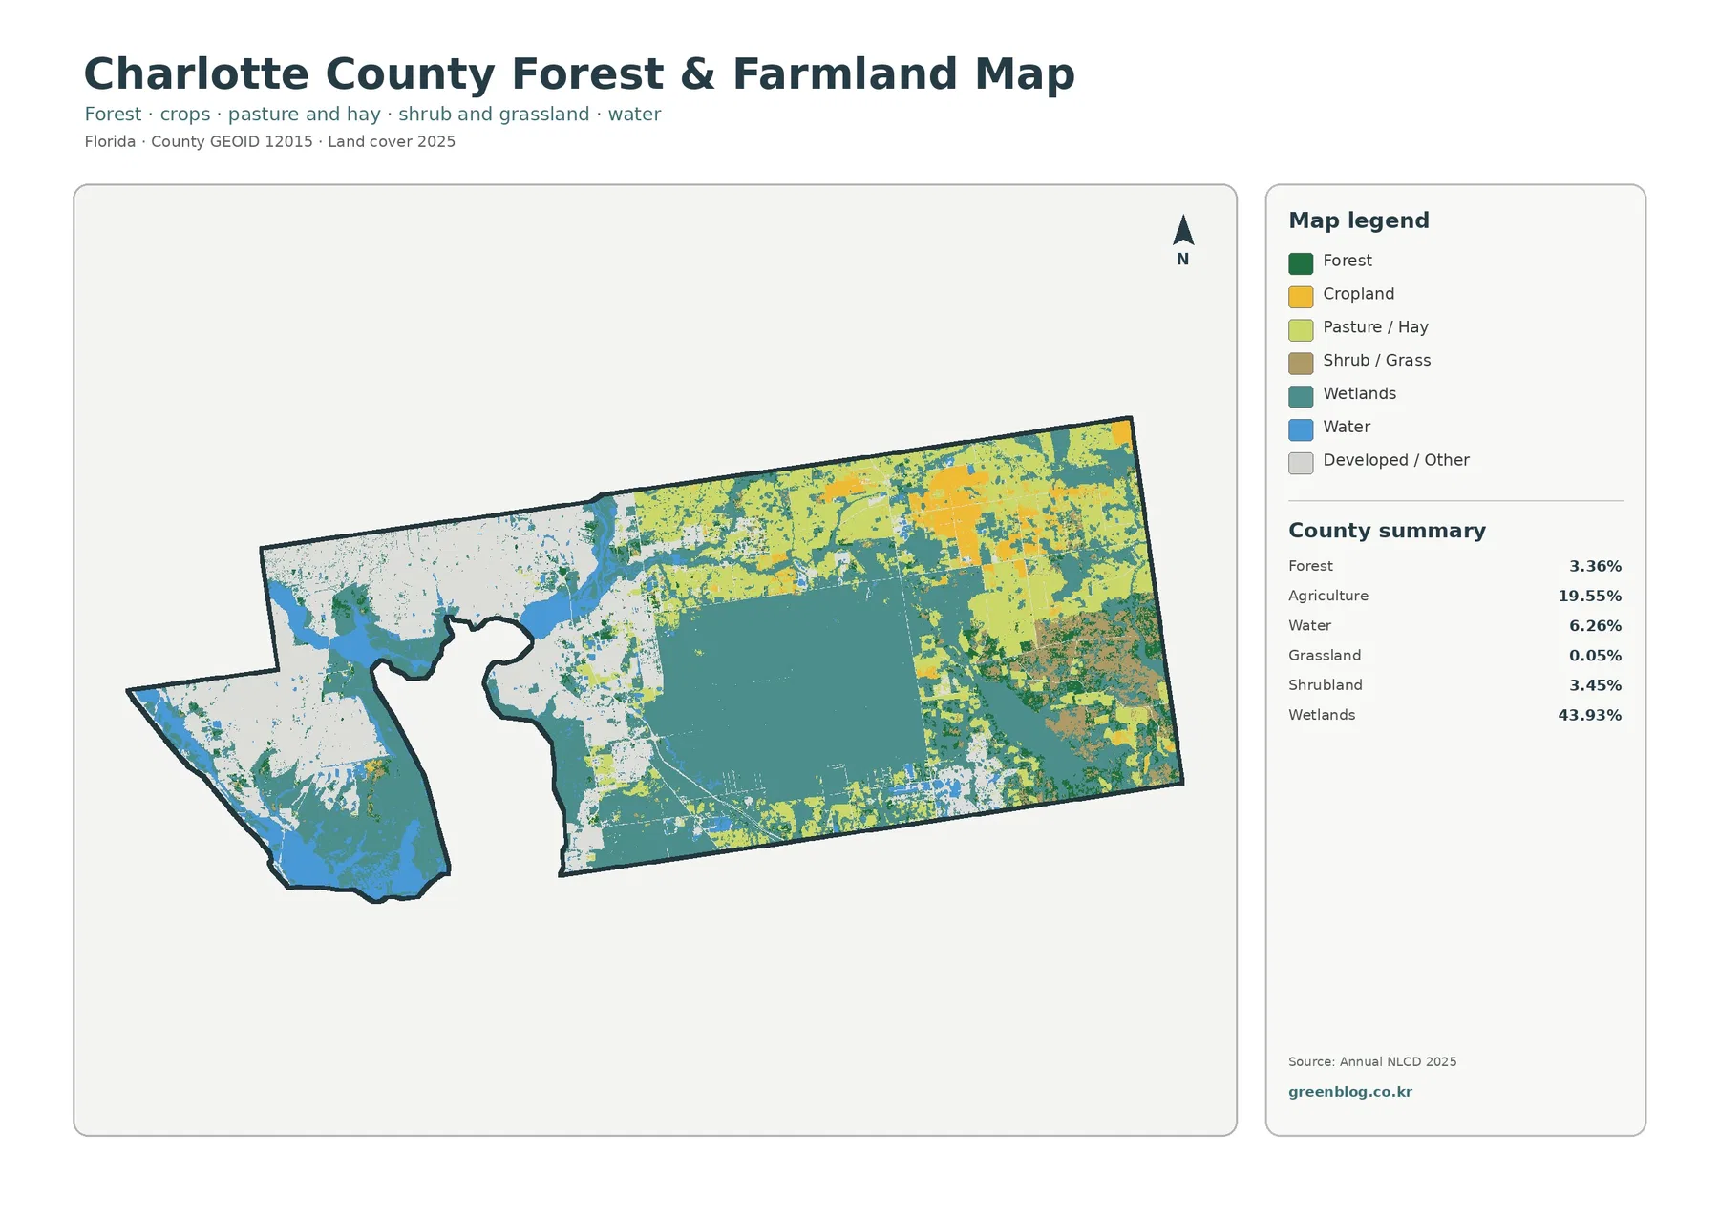
Task: Click the 'Agriculture' summary row label
Action: click(x=1327, y=597)
